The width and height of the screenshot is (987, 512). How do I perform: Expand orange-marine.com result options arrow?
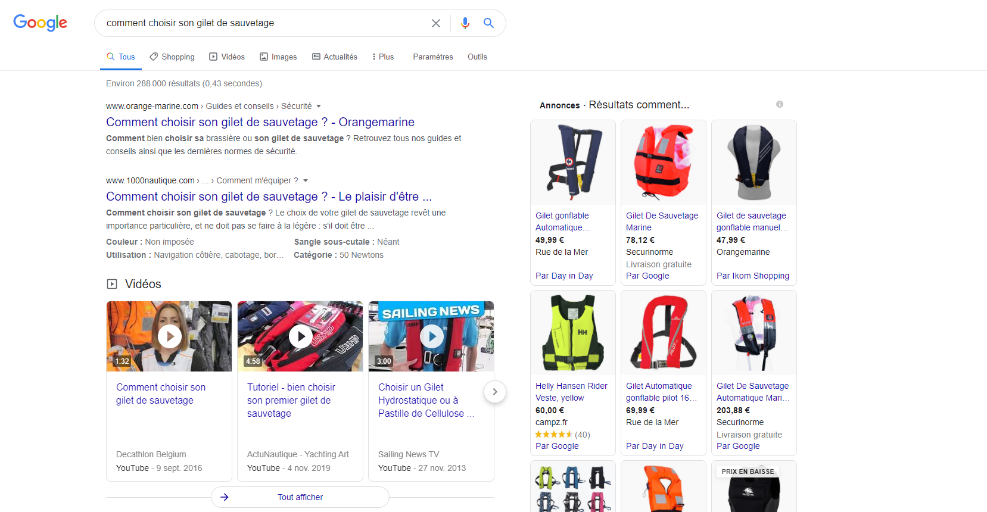point(319,106)
